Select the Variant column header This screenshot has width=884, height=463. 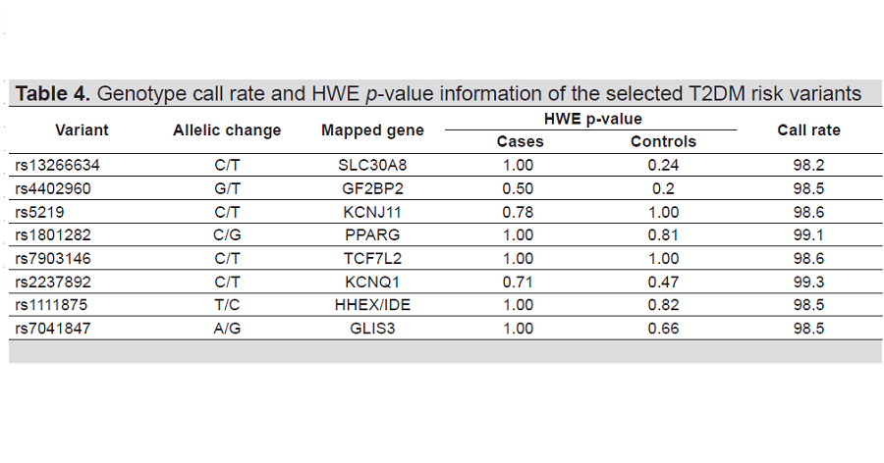(x=82, y=129)
